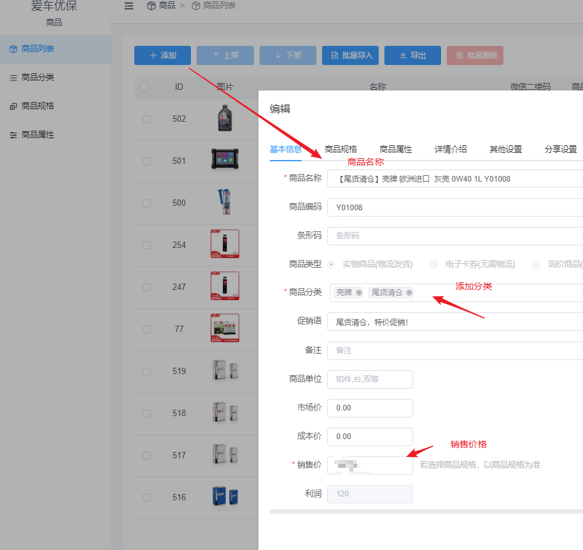This screenshot has width=583, height=550.
Task: Switch to the 商品规格 tab
Action: pos(342,149)
